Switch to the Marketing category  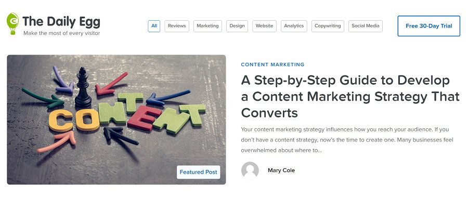click(207, 26)
